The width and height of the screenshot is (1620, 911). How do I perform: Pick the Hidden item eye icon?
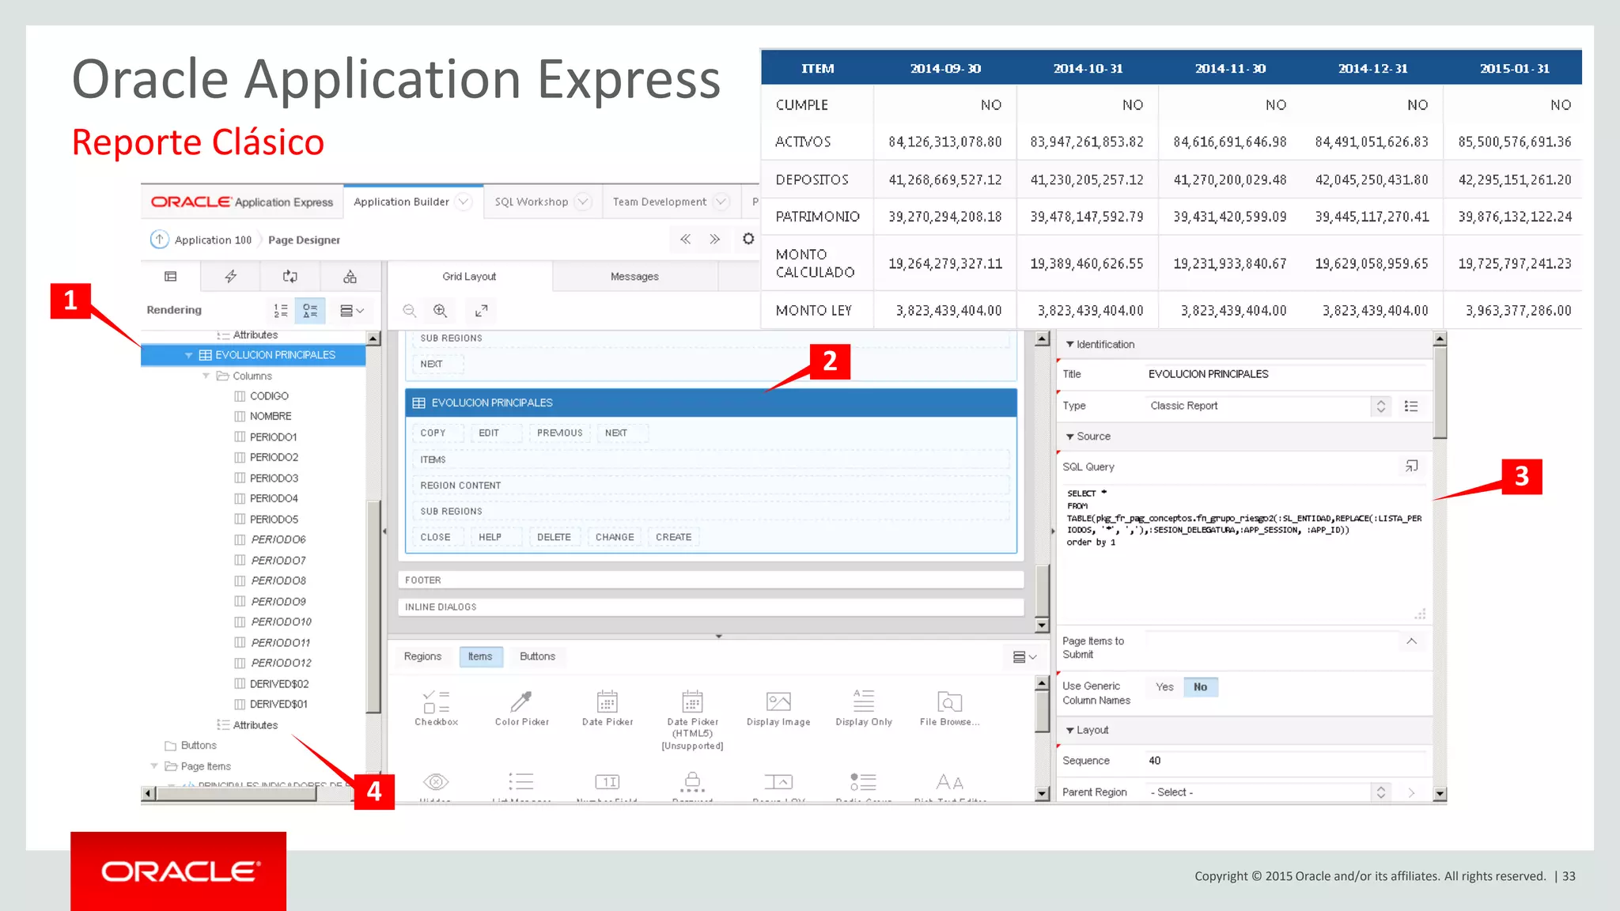click(436, 782)
